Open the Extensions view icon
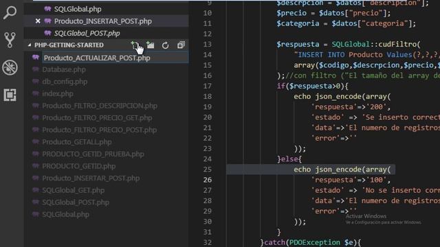Image resolution: width=440 pixels, height=247 pixels. tap(10, 95)
